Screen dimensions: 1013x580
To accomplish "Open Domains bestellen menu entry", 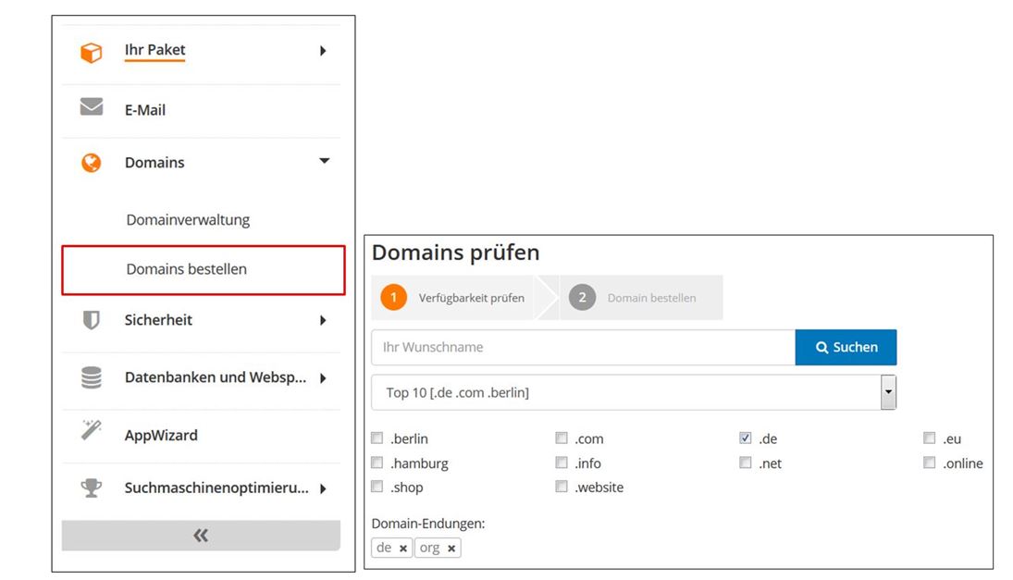I will pyautogui.click(x=204, y=270).
